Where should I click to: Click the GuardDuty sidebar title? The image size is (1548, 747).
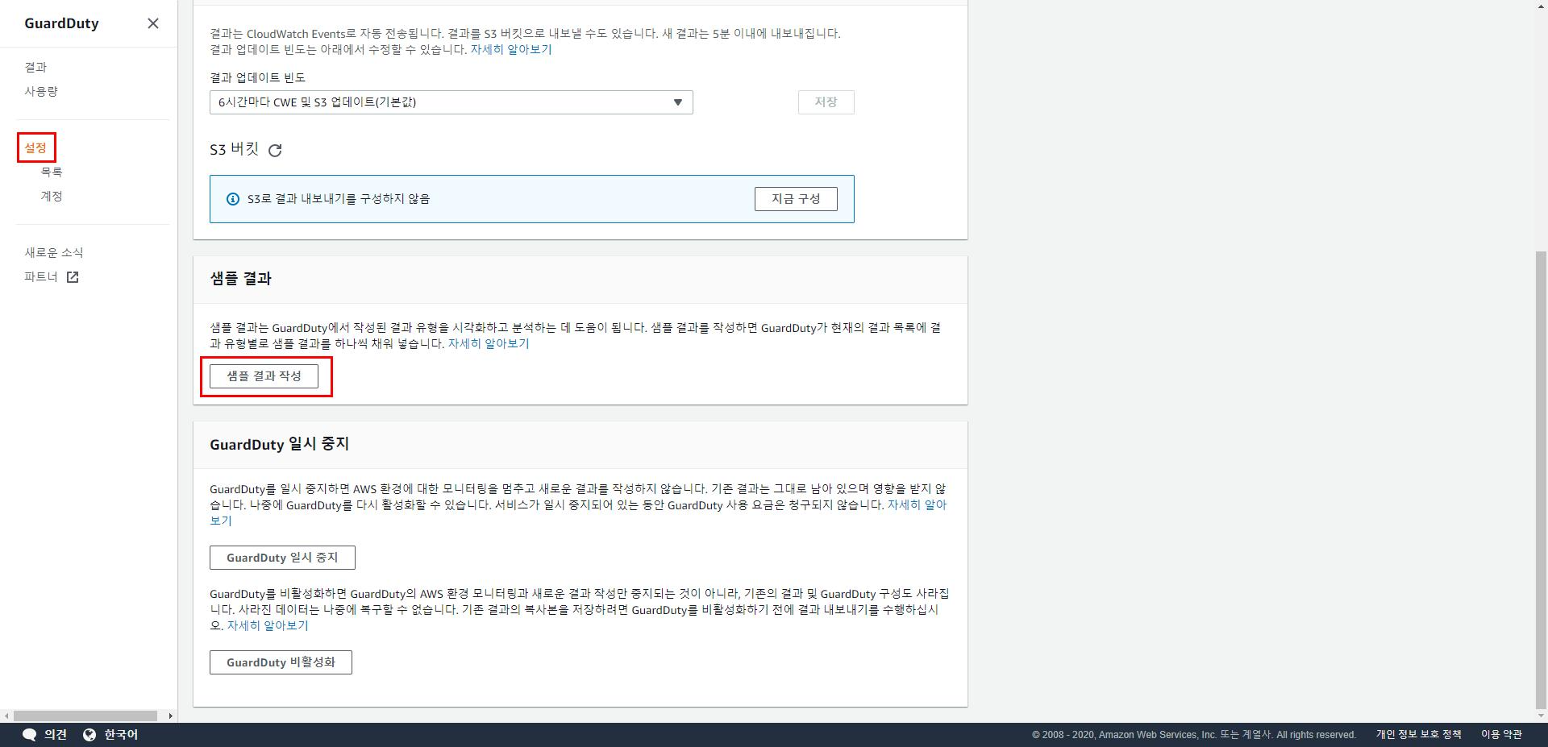(61, 23)
